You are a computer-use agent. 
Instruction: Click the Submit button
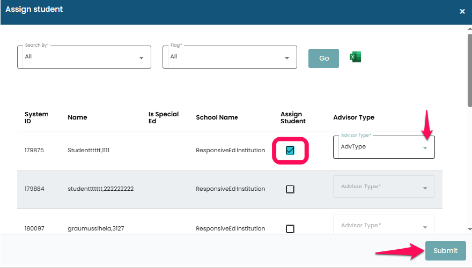click(x=445, y=251)
